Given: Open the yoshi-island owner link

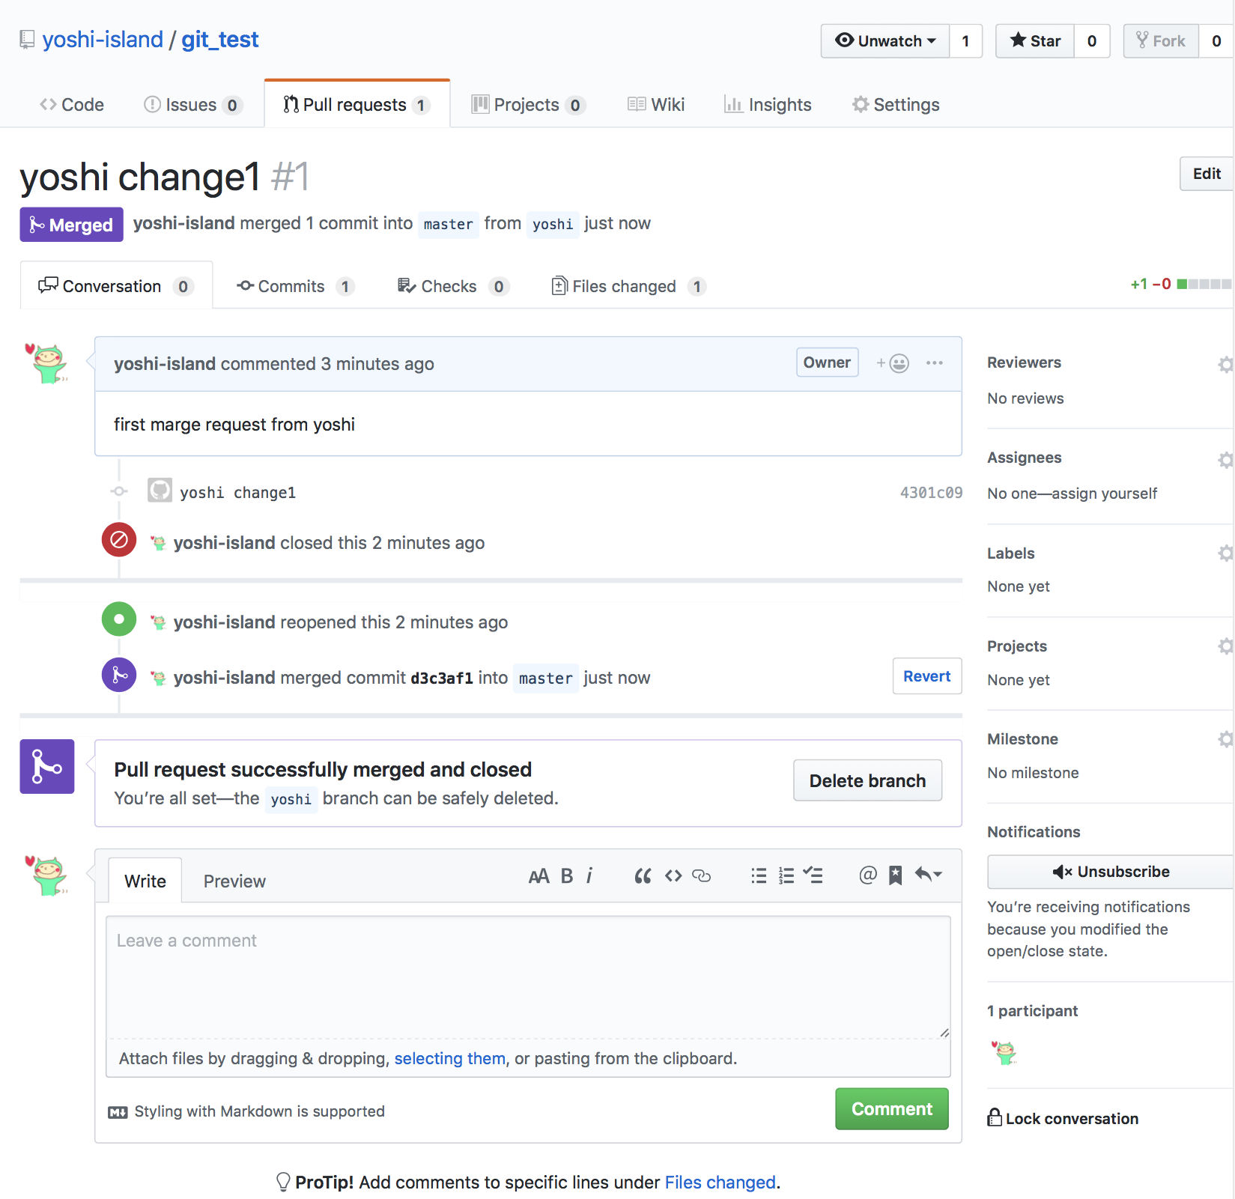Looking at the screenshot, I should [x=103, y=39].
